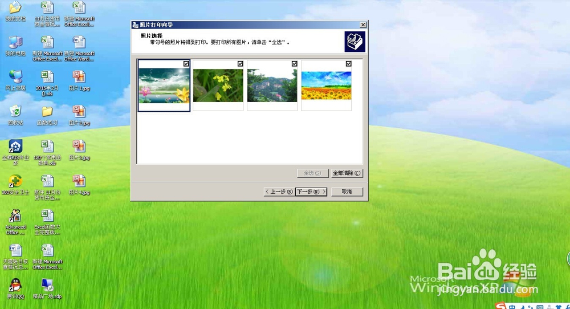Select the yellow flower photo thumbnail
570x309 pixels.
click(x=218, y=86)
